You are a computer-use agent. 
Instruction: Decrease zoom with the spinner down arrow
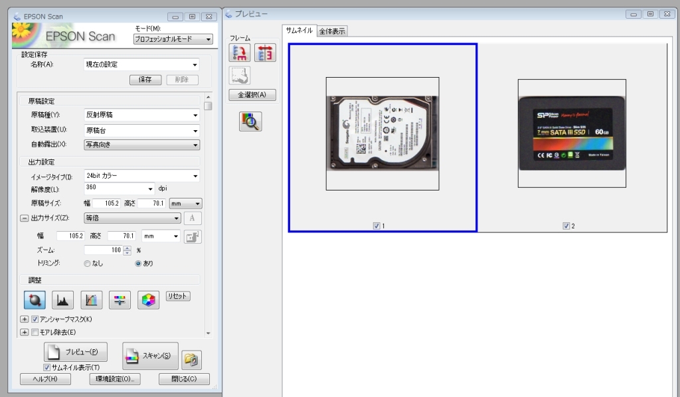(x=127, y=253)
